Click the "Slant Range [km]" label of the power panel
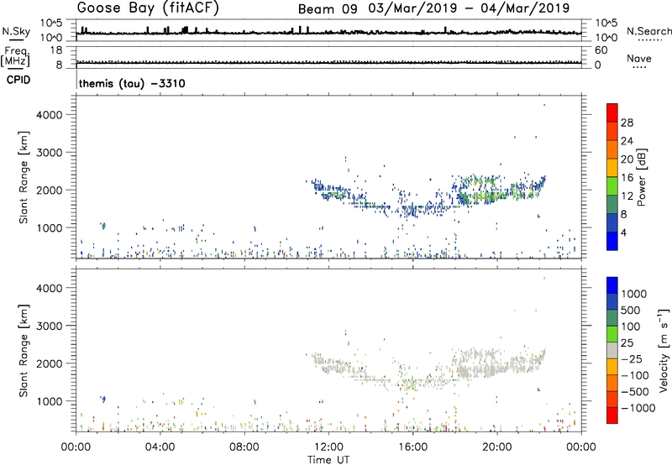This screenshot has width=672, height=465. (x=24, y=177)
